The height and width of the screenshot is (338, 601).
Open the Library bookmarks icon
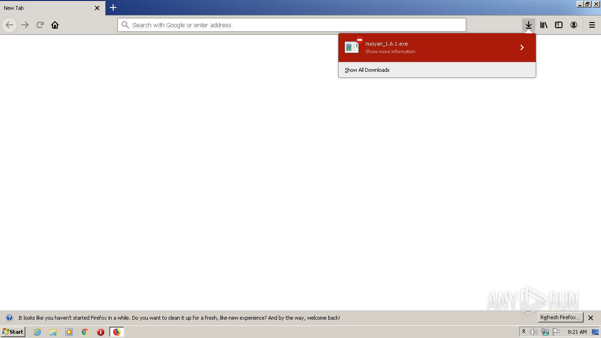(544, 25)
